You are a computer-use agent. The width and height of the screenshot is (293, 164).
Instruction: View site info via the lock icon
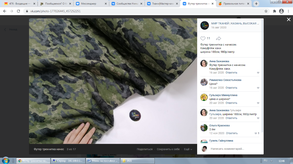(27, 11)
